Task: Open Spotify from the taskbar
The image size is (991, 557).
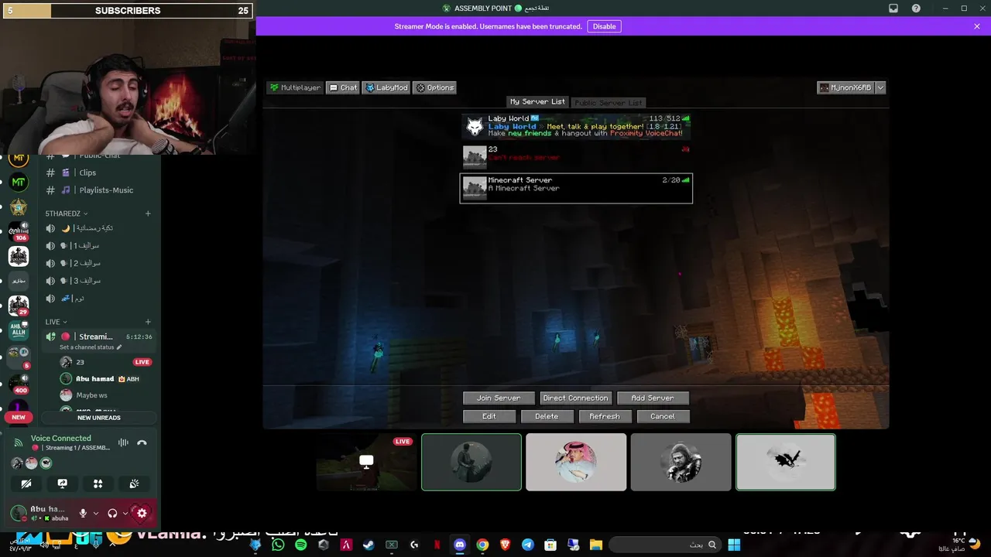Action: click(x=301, y=545)
